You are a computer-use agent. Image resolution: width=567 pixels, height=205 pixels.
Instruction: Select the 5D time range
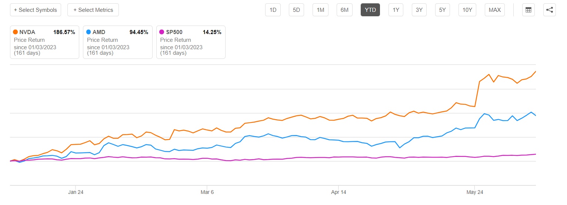pyautogui.click(x=297, y=10)
